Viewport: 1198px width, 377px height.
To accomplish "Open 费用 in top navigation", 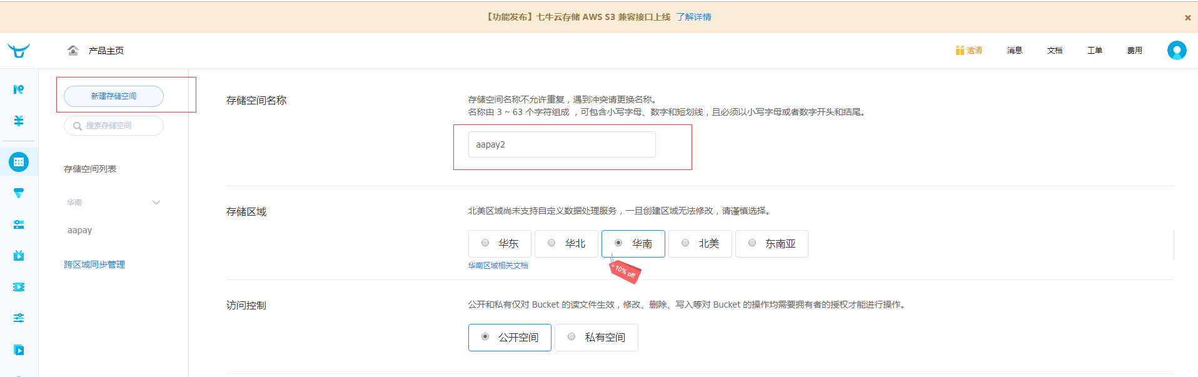I will [x=1135, y=51].
